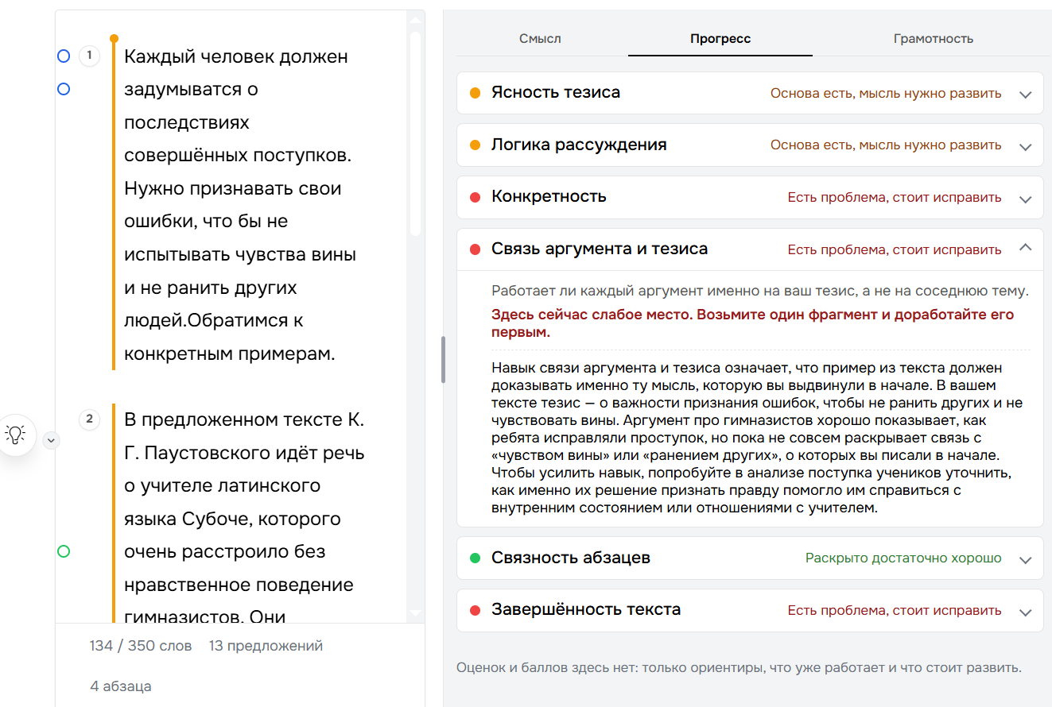
Task: Switch to the Грамотность tab
Action: 933,38
